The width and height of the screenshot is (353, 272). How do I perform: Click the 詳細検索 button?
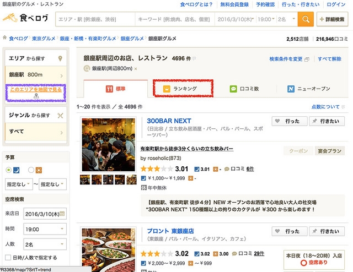(x=332, y=19)
